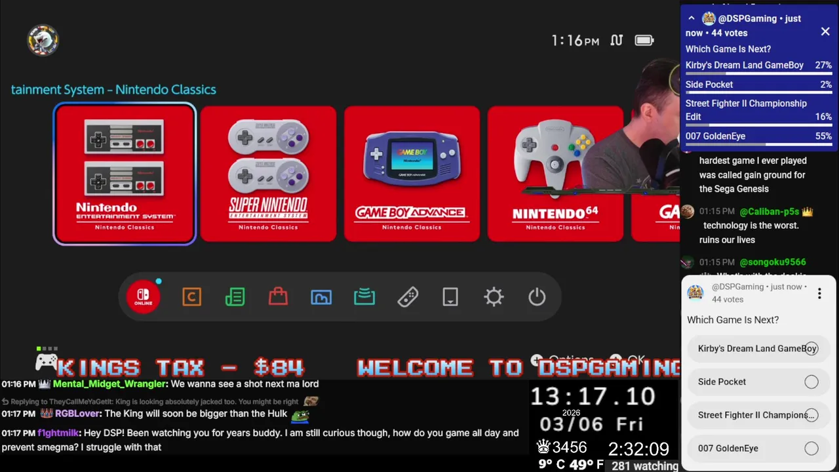
Task: Launch Nintendo 64 Classics tile
Action: point(555,174)
